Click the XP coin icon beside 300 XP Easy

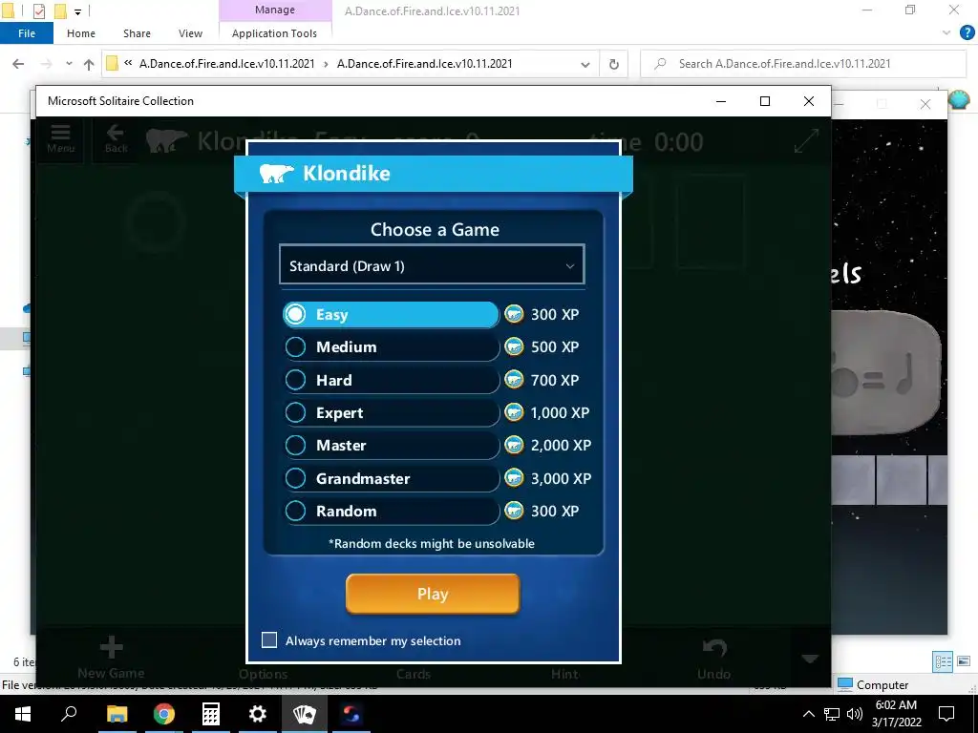click(514, 314)
